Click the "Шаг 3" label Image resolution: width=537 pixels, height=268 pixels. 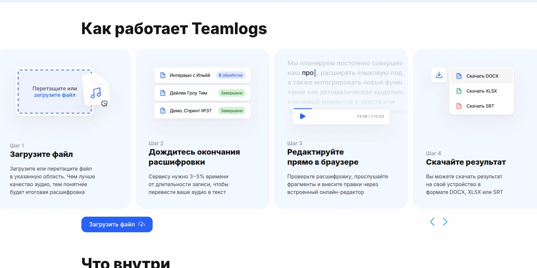295,143
